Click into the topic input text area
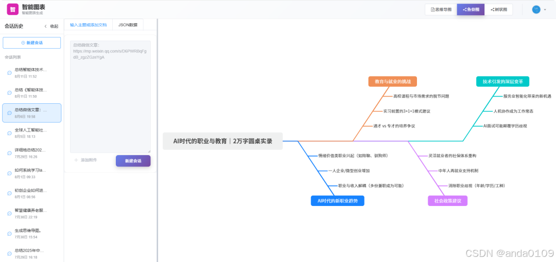Viewport: 556px width, 262px height. tap(110, 97)
